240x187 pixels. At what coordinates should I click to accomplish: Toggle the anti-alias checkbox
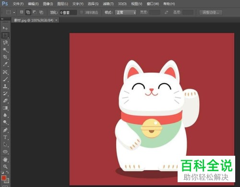(x=82, y=12)
